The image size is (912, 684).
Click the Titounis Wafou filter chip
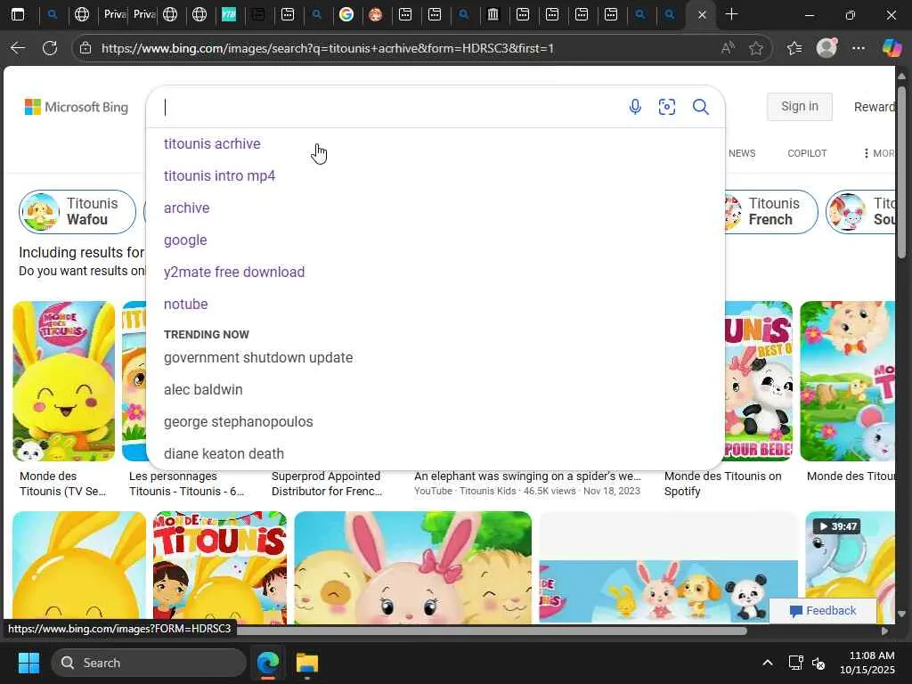77,212
